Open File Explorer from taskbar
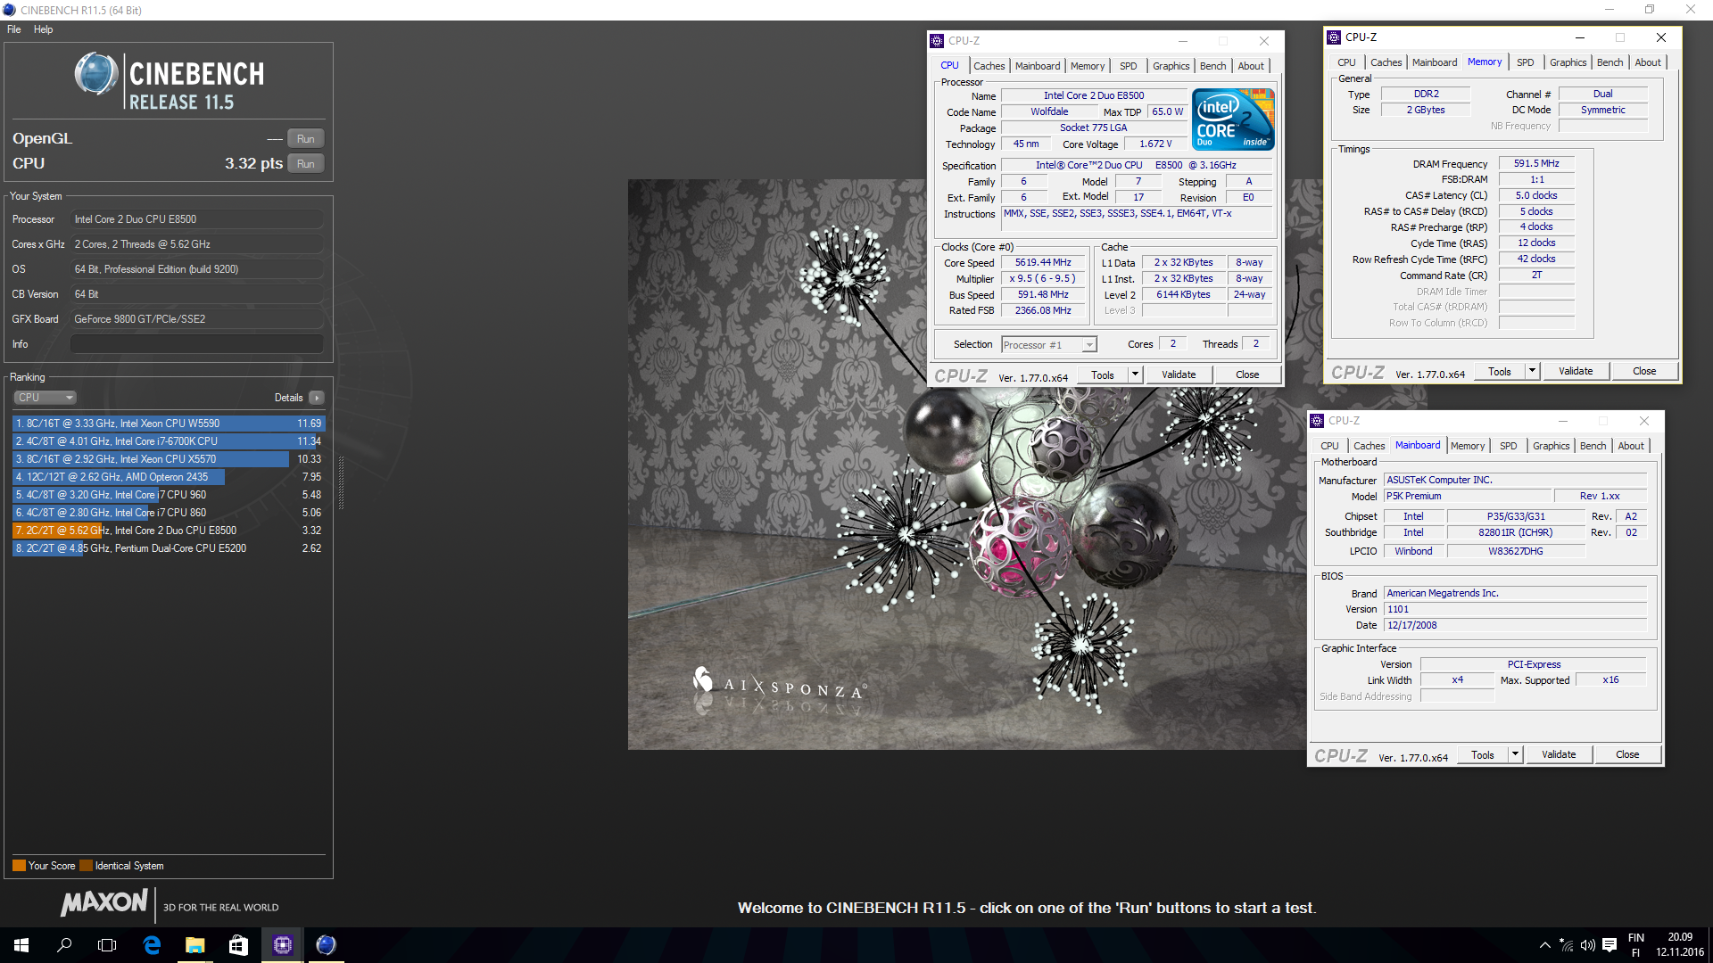 coord(194,945)
